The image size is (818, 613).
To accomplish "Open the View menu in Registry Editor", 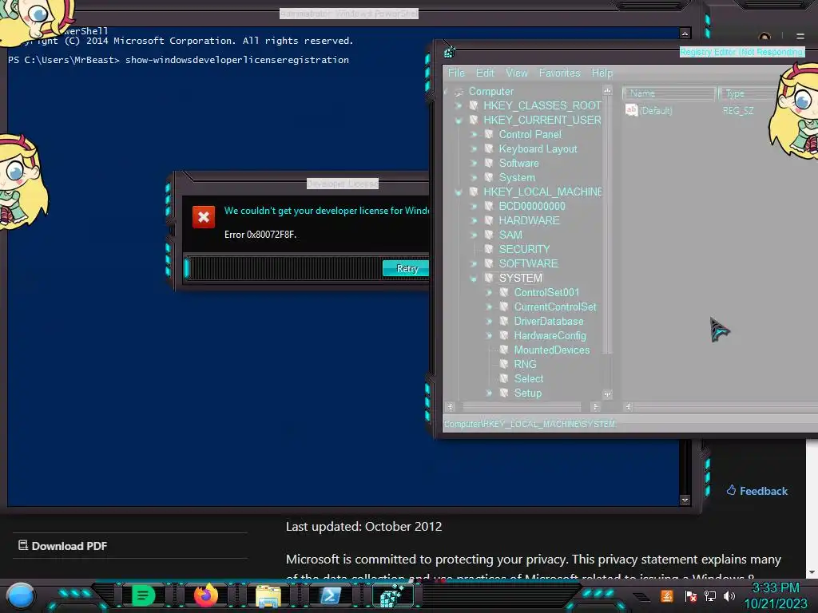I will pos(517,73).
